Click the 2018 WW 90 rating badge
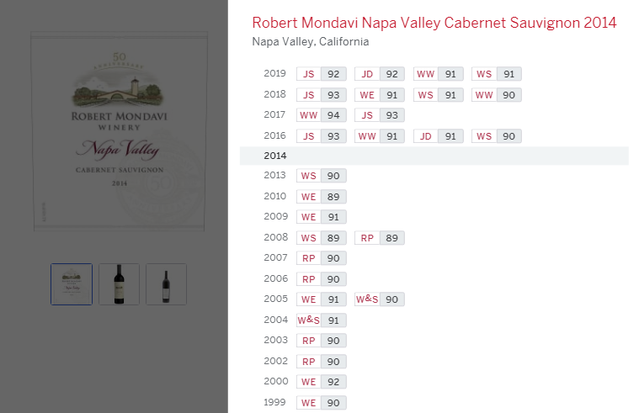Screen dimensions: 639x413 click(x=497, y=95)
